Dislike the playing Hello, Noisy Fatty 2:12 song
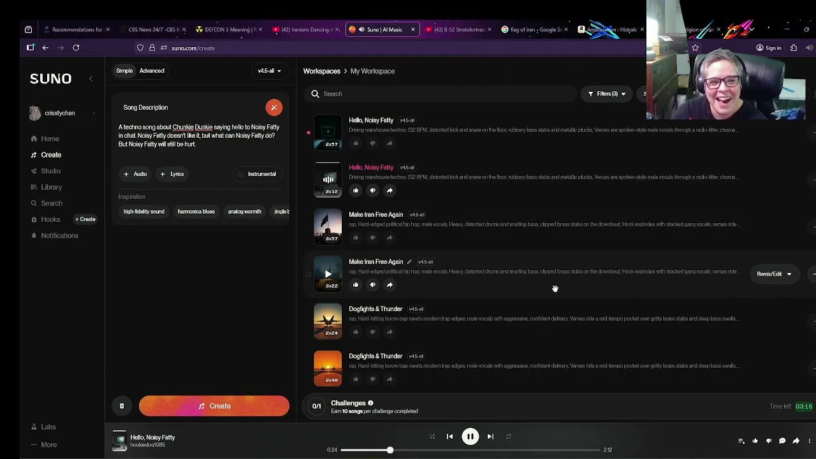 point(372,191)
